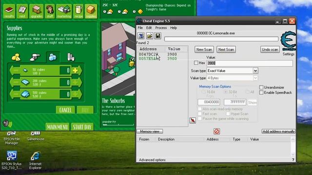Click the START DAY button
The image size is (312, 175).
[x=82, y=127]
